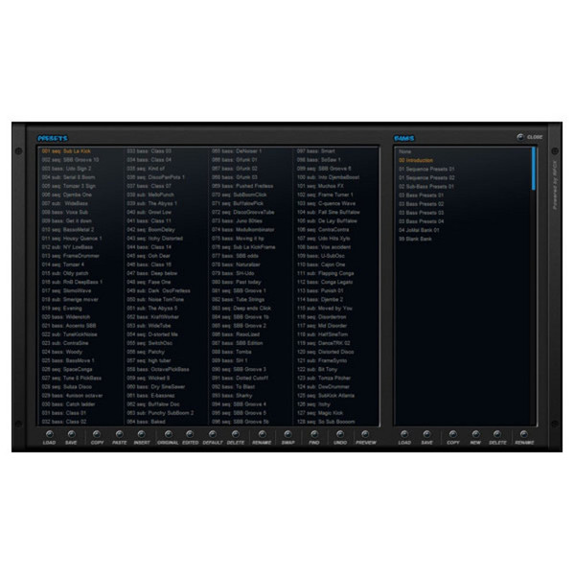This screenshot has width=575, height=575.
Task: Select bank '03 Bass Presets 04'
Action: tap(421, 221)
